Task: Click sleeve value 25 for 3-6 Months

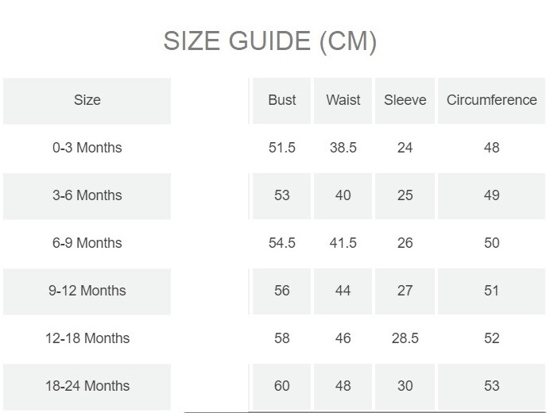Action: tap(405, 195)
